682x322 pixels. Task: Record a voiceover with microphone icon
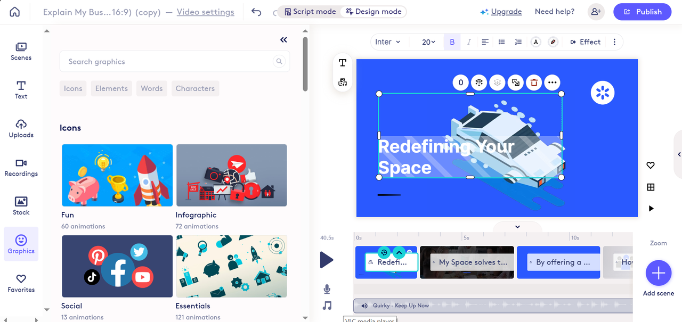coord(327,289)
